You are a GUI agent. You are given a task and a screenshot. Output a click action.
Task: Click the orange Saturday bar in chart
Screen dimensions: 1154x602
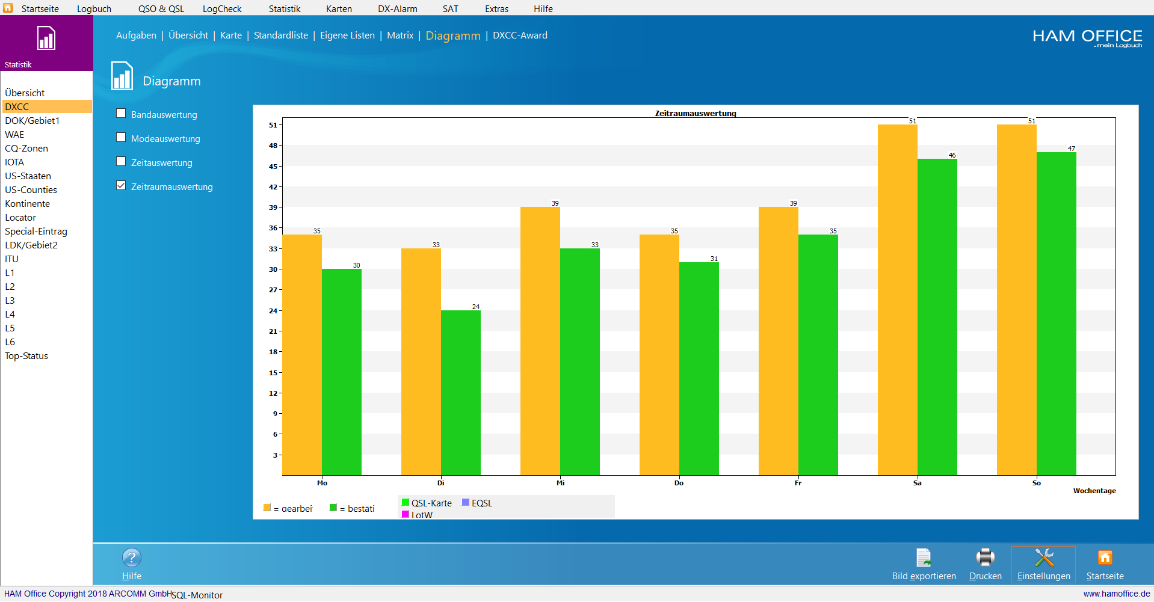(897, 301)
